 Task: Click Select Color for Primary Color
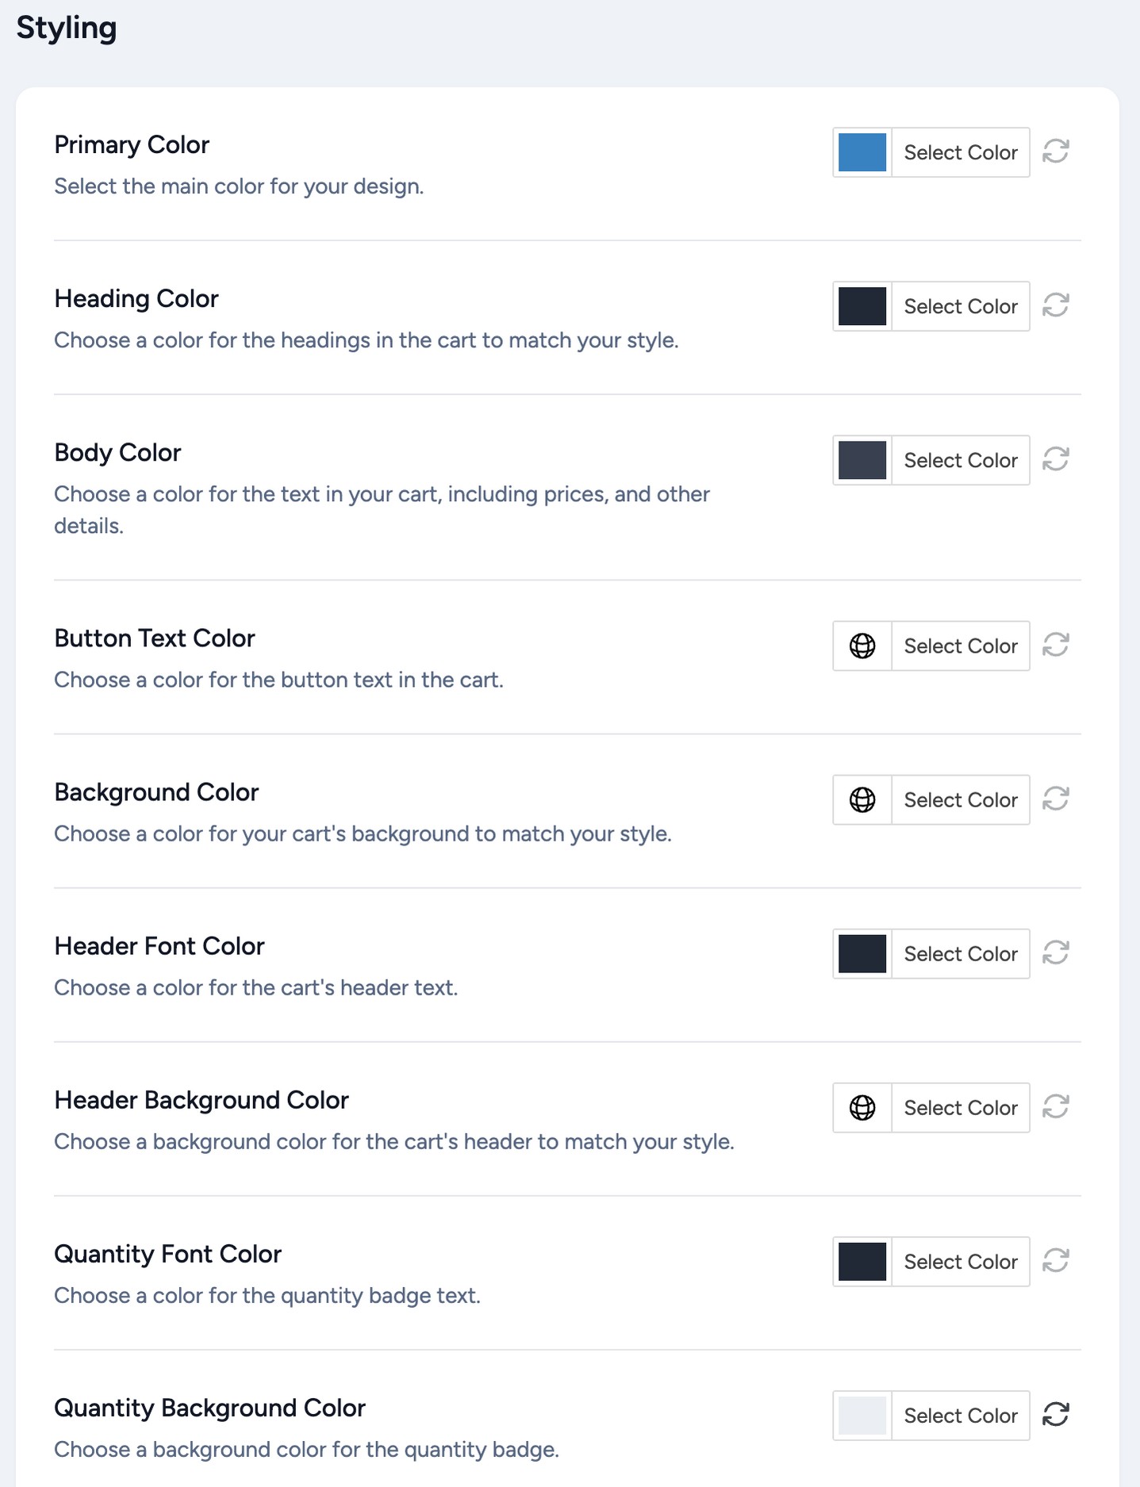pos(961,152)
